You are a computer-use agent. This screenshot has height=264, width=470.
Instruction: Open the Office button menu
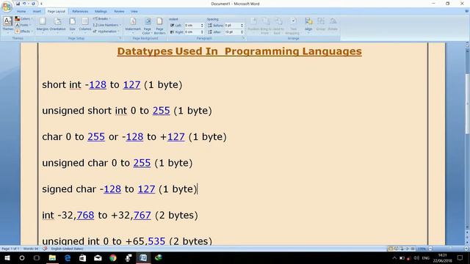(6, 6)
